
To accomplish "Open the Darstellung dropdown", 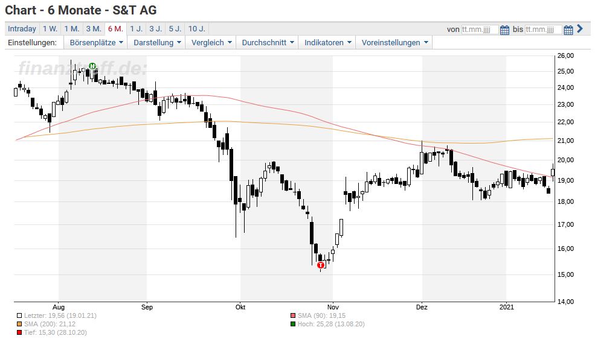I will [156, 42].
